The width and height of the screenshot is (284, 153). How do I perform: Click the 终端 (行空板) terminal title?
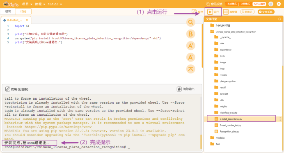(x=20, y=89)
